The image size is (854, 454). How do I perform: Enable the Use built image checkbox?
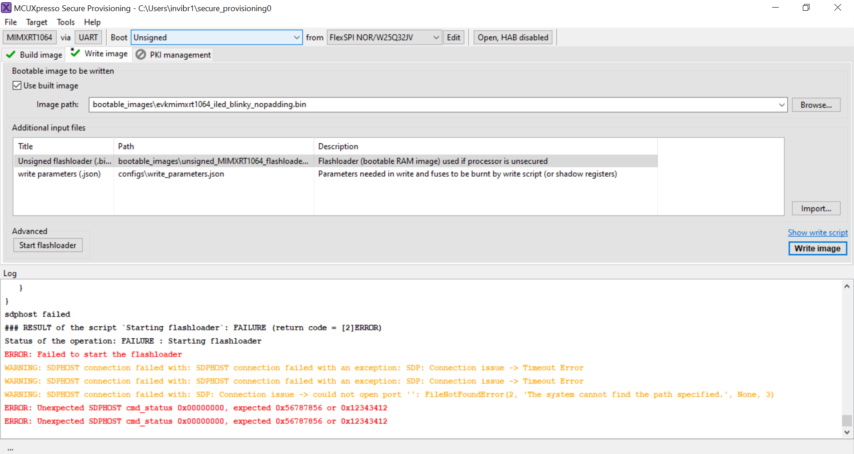(17, 85)
